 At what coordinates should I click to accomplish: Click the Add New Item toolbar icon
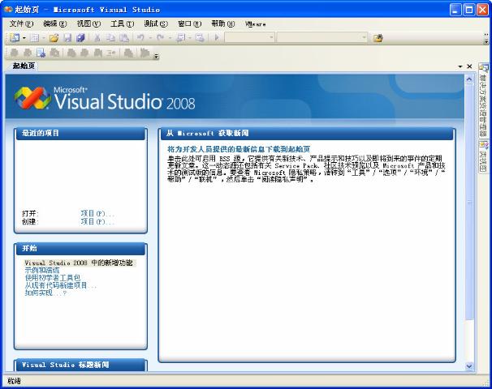pos(35,38)
